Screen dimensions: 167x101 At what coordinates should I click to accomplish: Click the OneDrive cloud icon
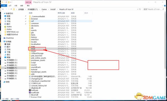pos(4,38)
